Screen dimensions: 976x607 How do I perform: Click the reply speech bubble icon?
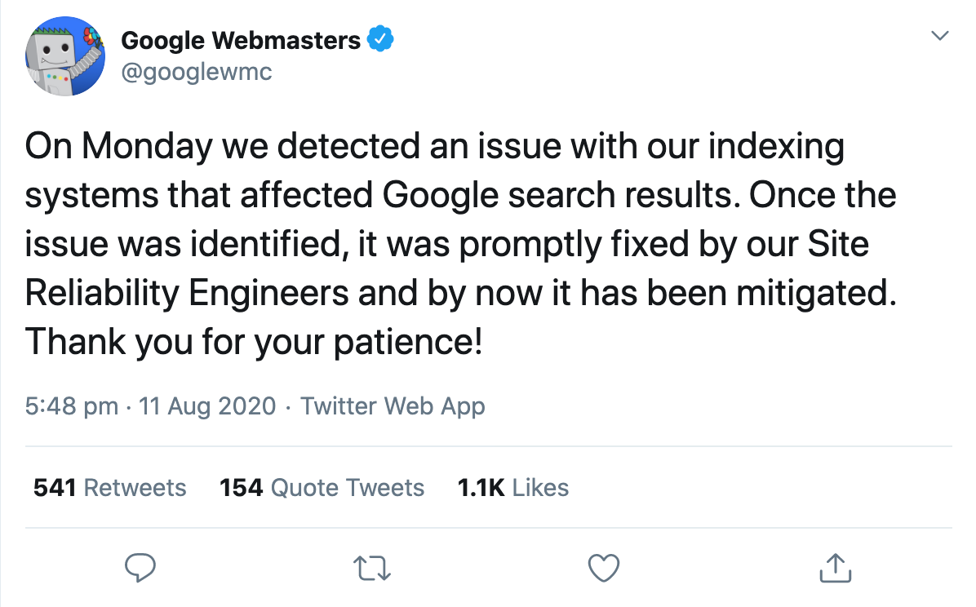140,567
